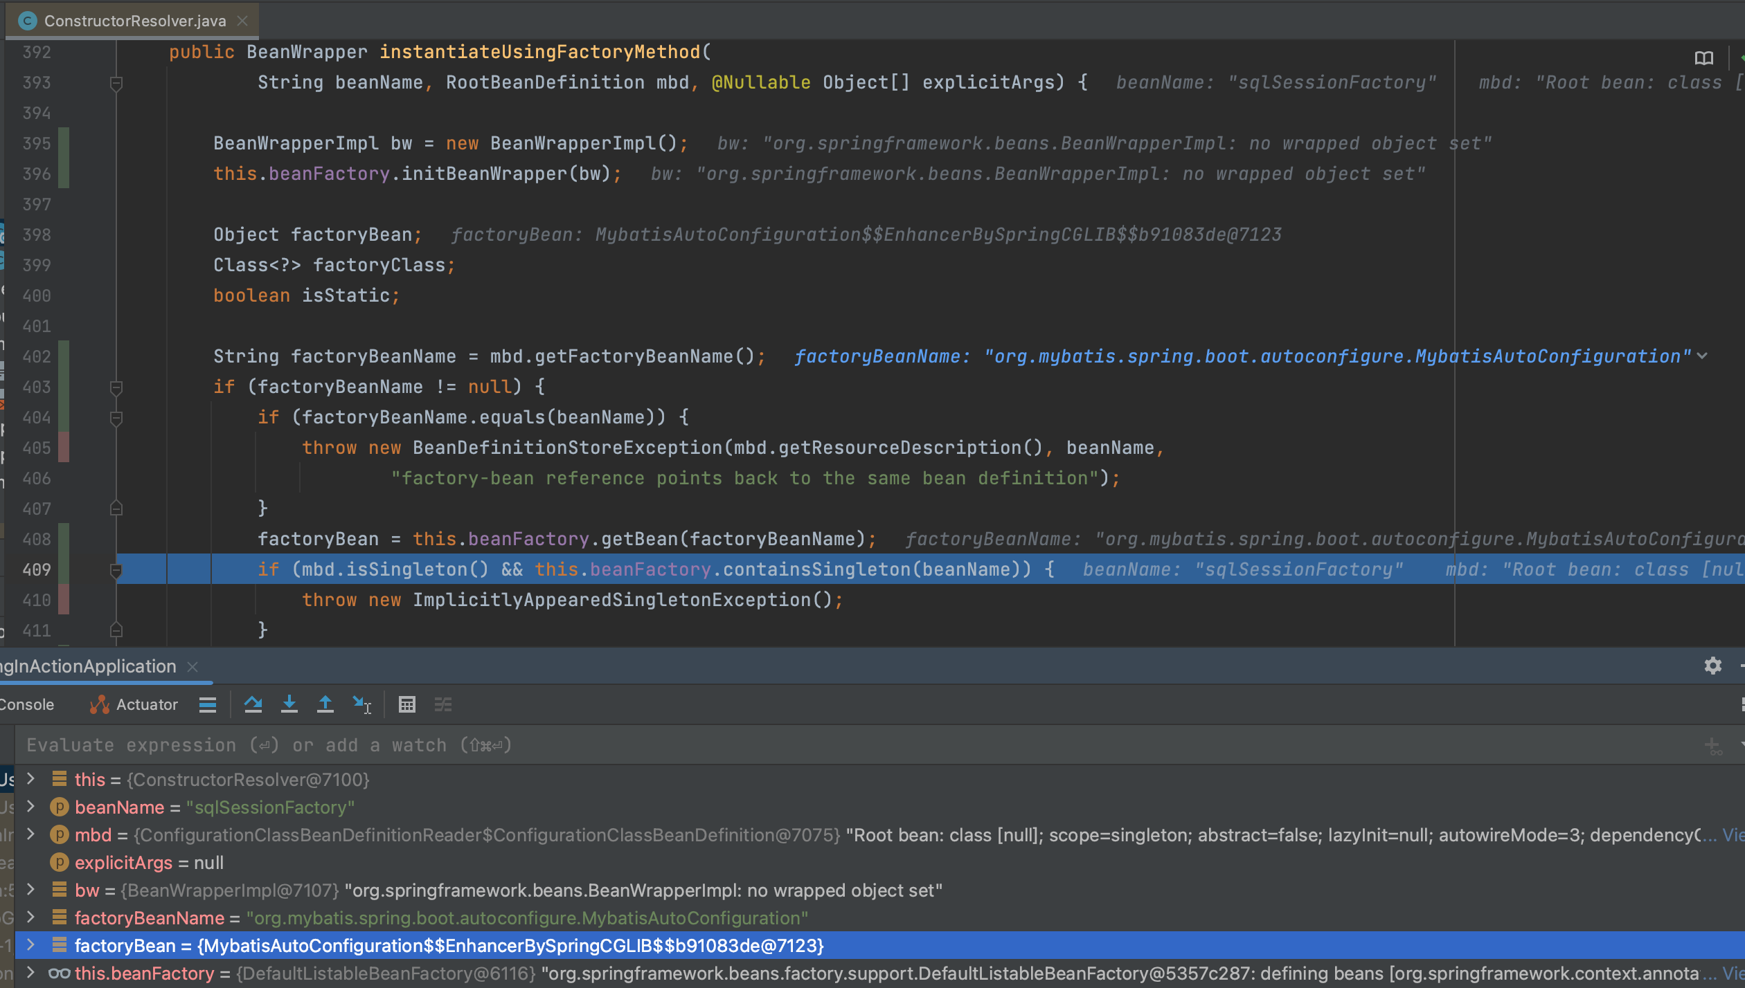Screen dimensions: 1745x988
Task: Click the Step Into debugger icon
Action: [289, 704]
